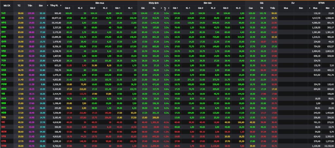Click the left arrow before ĐTNN Mua header
The image size is (335, 148).
tap(309, 8)
